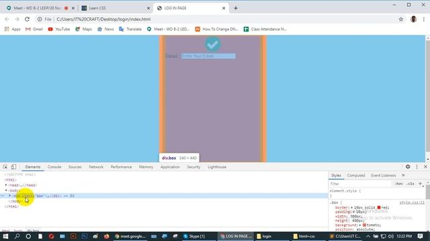This screenshot has width=430, height=241.
Task: Bookmark this page with the star icon
Action: coord(401,19)
